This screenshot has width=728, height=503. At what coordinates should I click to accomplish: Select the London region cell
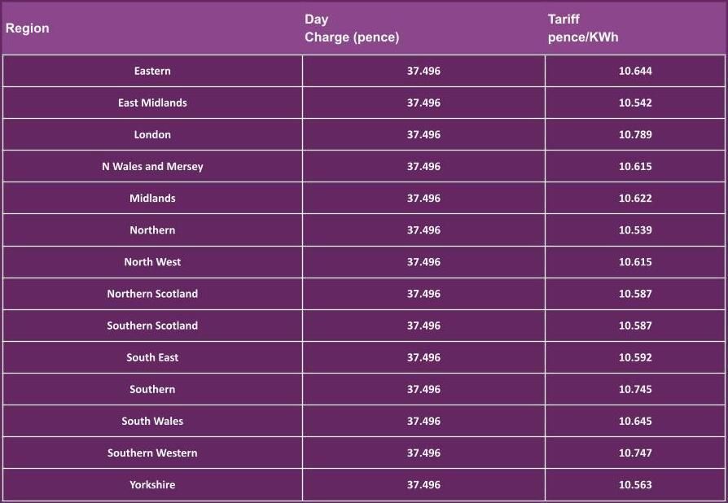click(x=152, y=134)
